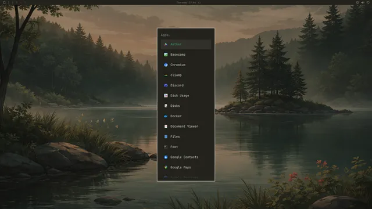Start Chromium using its blue icon
This screenshot has width=372, height=209.
tap(166, 64)
